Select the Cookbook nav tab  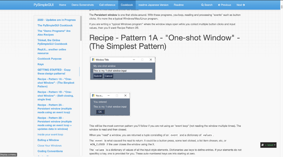click(x=127, y=5)
